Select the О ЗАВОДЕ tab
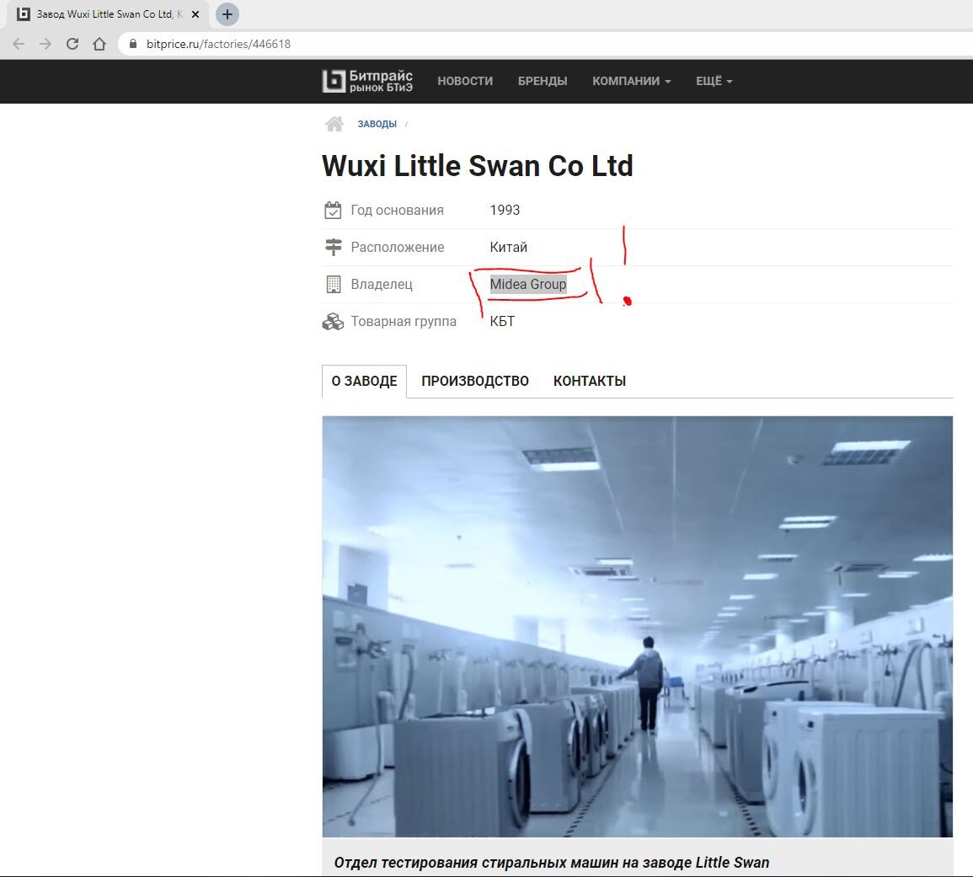Viewport: 973px width, 877px height. (364, 381)
